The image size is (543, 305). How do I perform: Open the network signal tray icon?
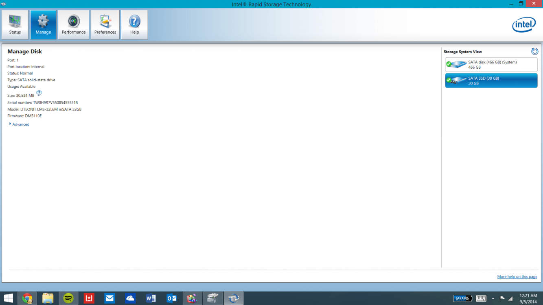[510, 298]
